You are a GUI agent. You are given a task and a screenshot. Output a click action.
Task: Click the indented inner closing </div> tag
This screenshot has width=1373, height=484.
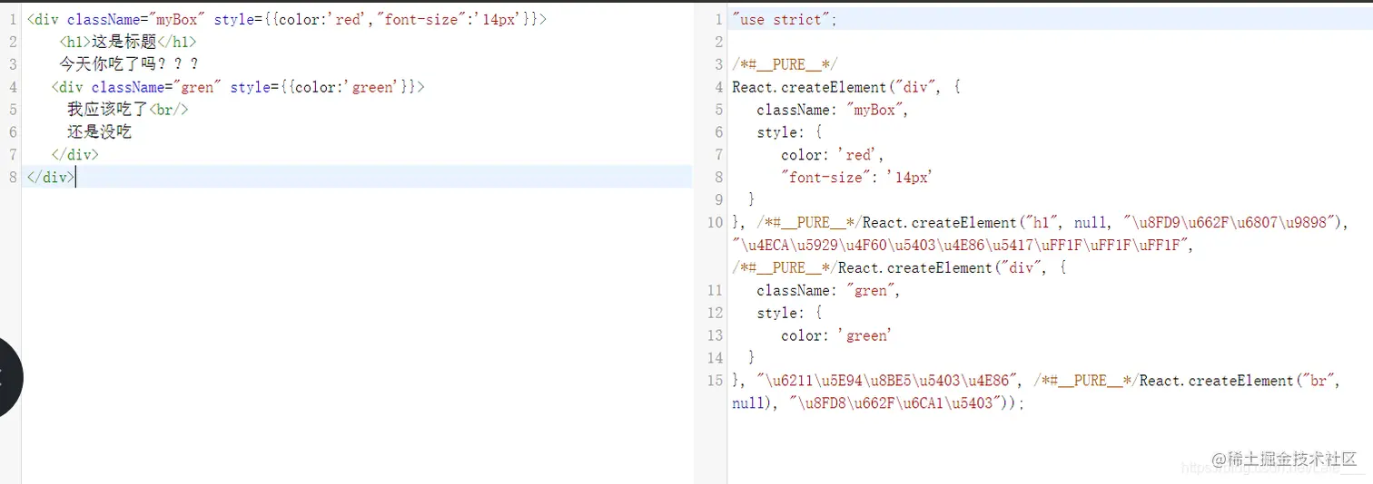pyautogui.click(x=75, y=155)
